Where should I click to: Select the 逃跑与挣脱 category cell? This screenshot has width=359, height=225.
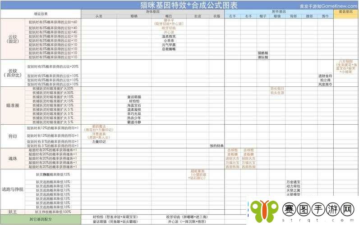[x=13, y=189]
